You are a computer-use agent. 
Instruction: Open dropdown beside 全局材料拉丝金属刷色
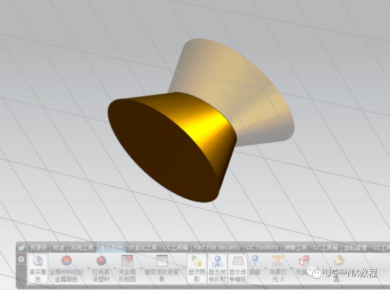tap(88, 269)
